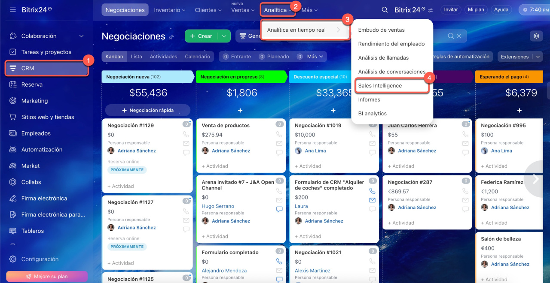The image size is (550, 283).
Task: Expand the Extensiones dropdown
Action: coord(538,57)
